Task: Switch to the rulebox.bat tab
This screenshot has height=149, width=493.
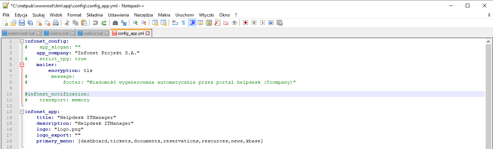Action: pos(59,33)
